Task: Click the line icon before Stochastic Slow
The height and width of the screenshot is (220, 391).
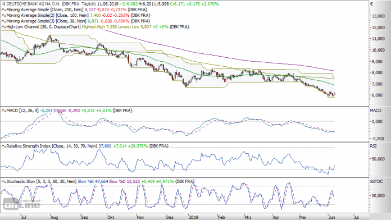Action: 4,182
